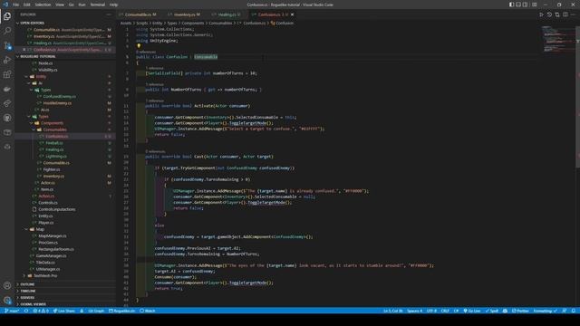Open Fighter.cs in the explorer tree
This screenshot has height=326, width=580.
tap(52, 169)
